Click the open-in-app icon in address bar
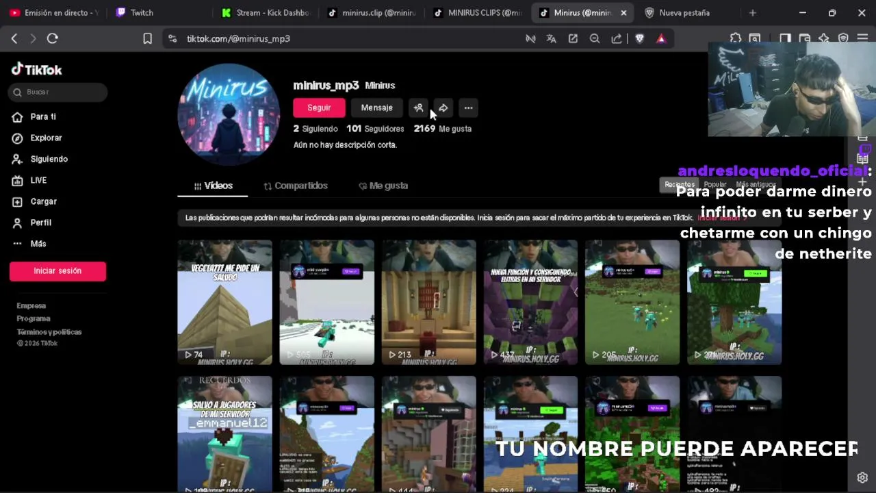Screen dimensions: 876x493 point(573,39)
